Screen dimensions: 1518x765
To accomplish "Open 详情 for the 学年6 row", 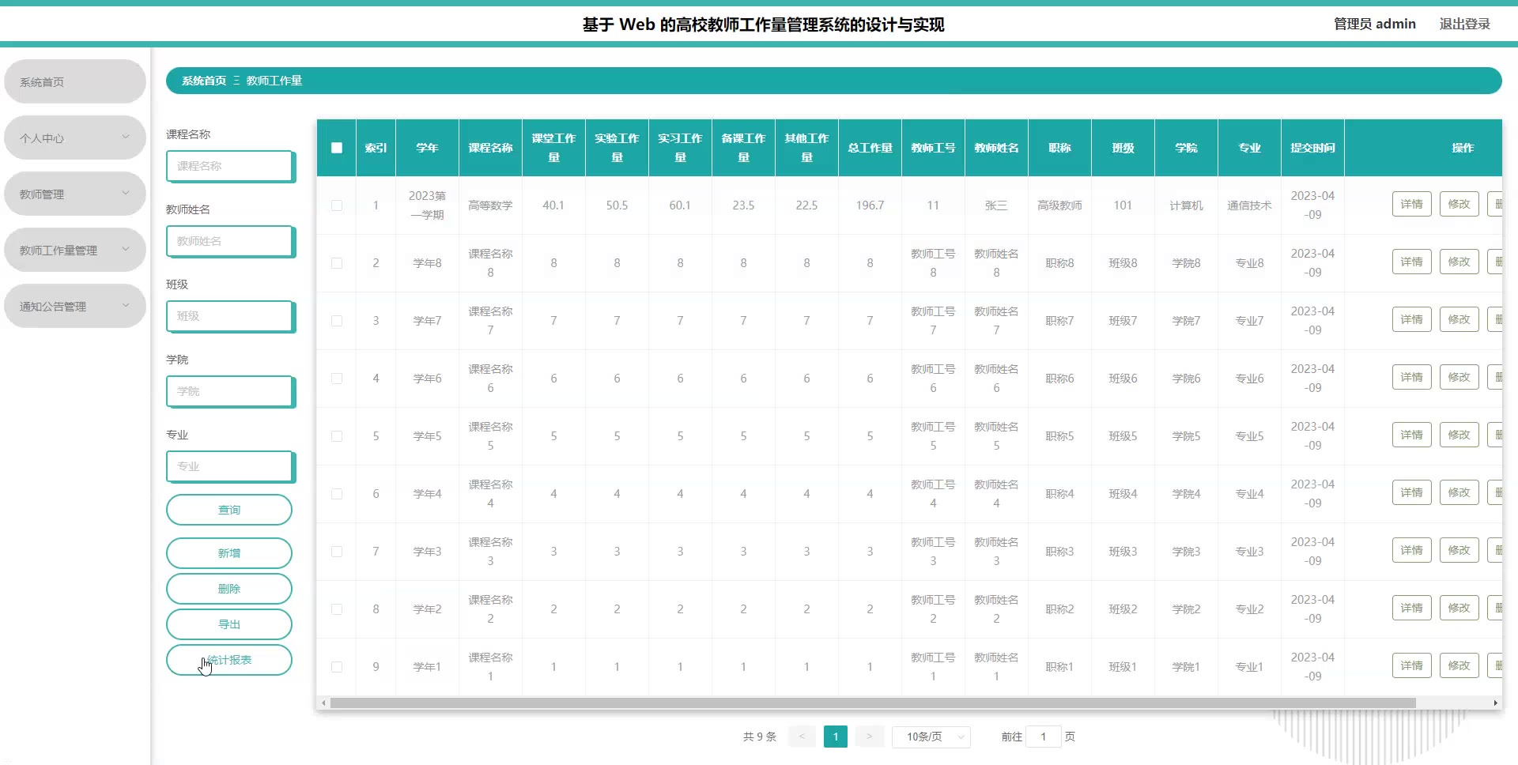I will click(x=1411, y=377).
